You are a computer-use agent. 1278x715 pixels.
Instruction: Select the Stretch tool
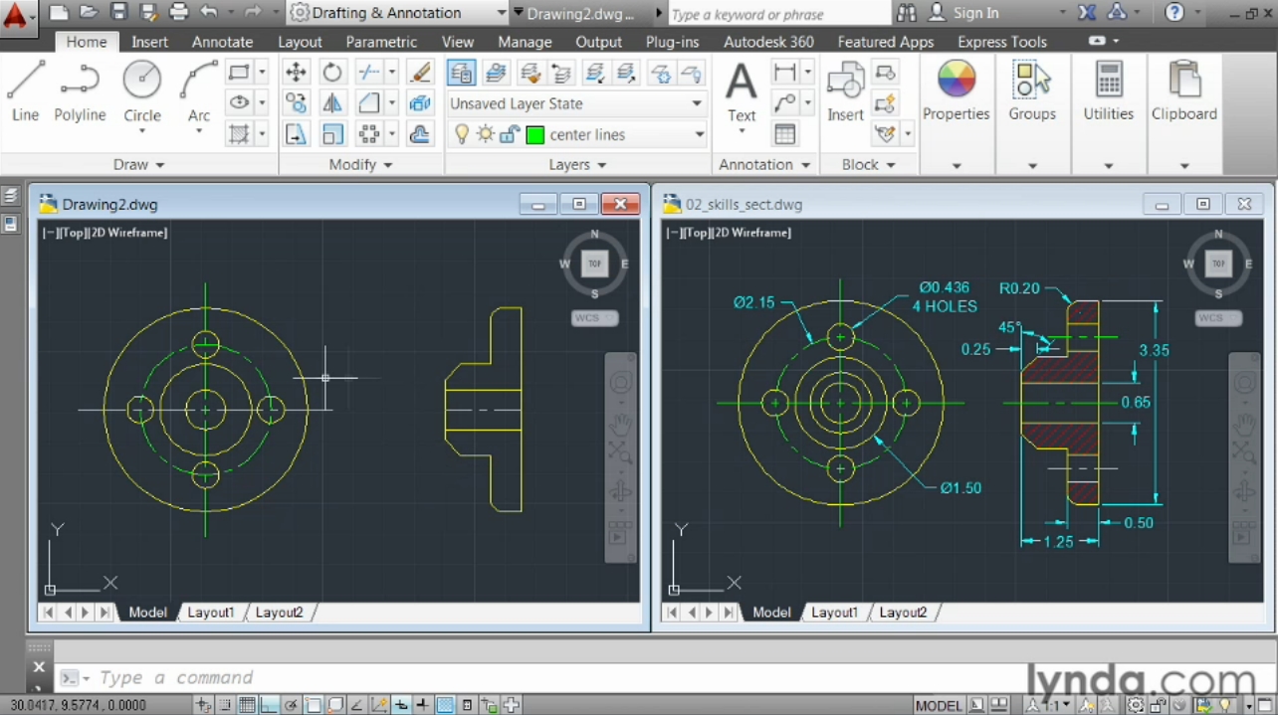click(x=296, y=134)
